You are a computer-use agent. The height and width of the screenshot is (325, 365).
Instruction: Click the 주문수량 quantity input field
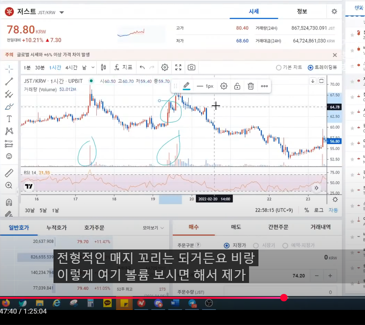[280, 292]
